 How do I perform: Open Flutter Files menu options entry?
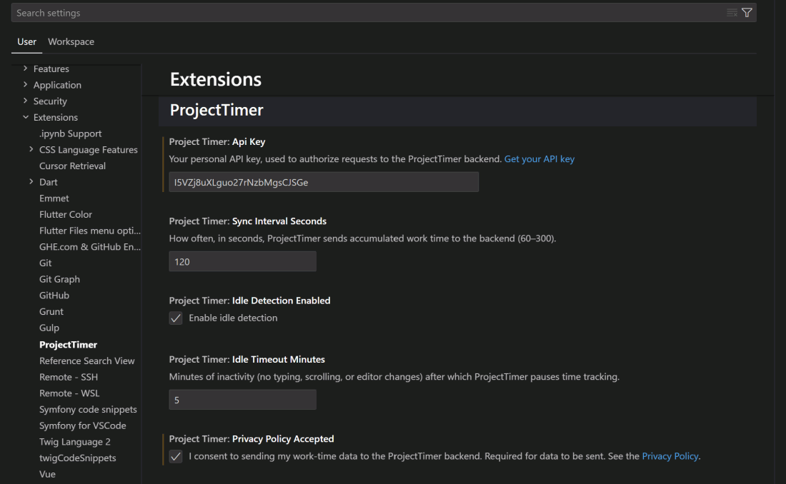click(90, 231)
